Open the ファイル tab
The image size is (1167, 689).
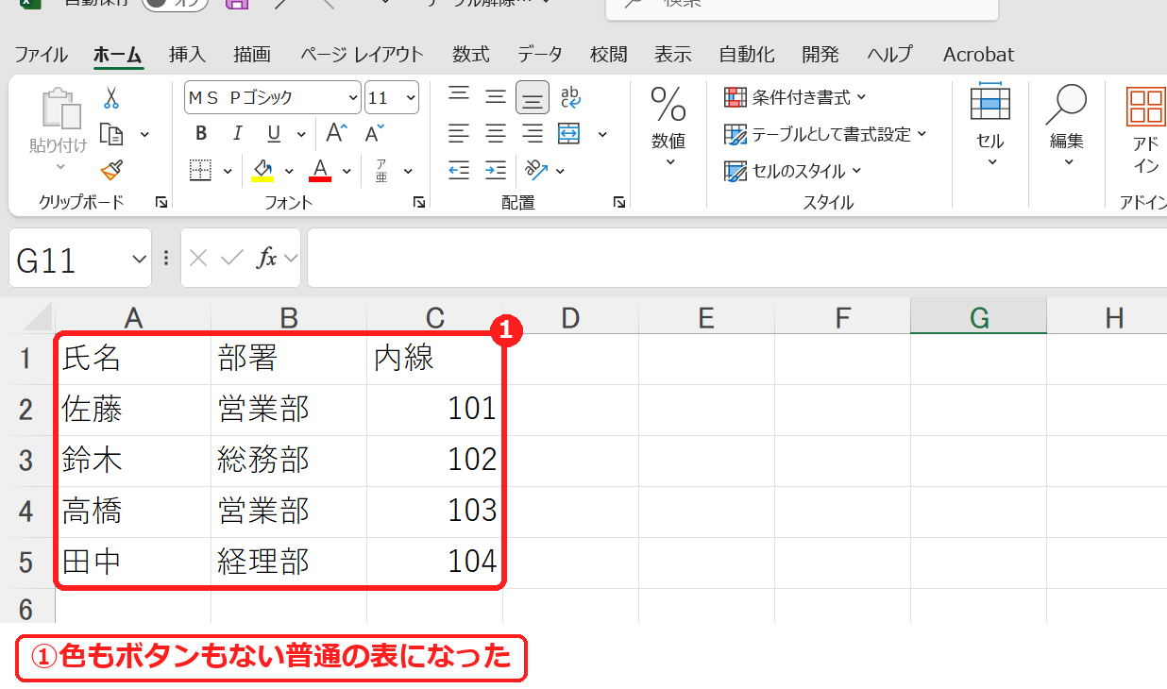tap(41, 55)
